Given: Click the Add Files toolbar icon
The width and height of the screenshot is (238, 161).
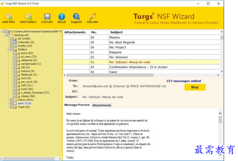Looking at the screenshot, I should [x=9, y=16].
